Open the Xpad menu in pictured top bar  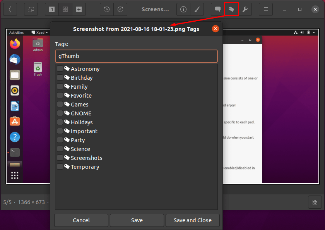pos(39,33)
